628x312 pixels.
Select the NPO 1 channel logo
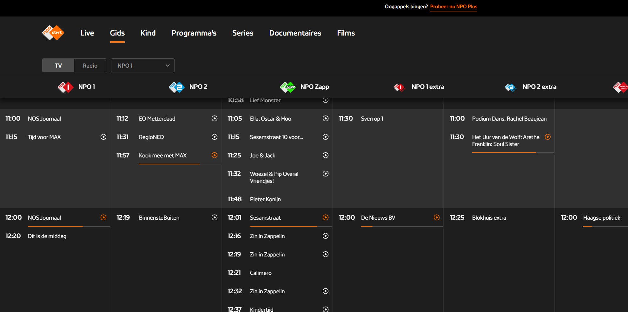[x=65, y=87]
